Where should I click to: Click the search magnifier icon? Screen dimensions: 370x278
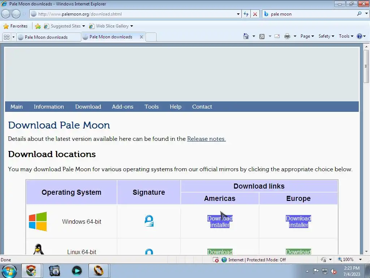pyautogui.click(x=359, y=14)
